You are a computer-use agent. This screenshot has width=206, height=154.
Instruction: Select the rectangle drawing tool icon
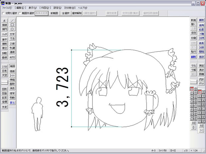12,25
